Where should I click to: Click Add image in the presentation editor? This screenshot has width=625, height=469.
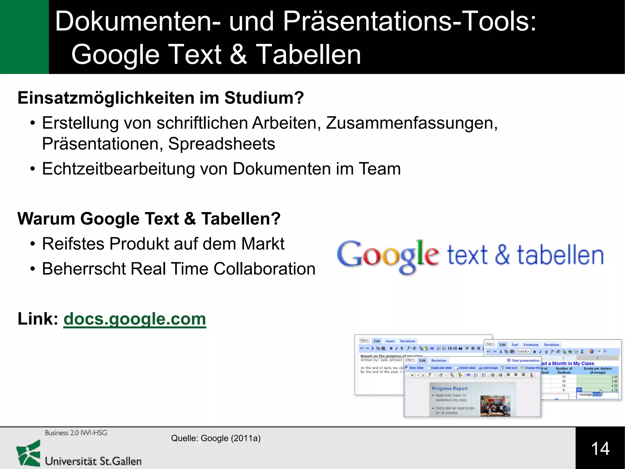[488, 368]
